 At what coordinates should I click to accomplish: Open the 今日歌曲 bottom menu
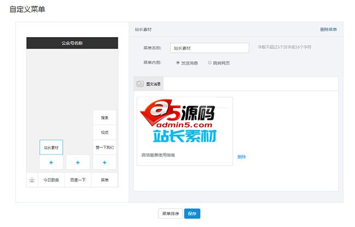[x=51, y=180]
